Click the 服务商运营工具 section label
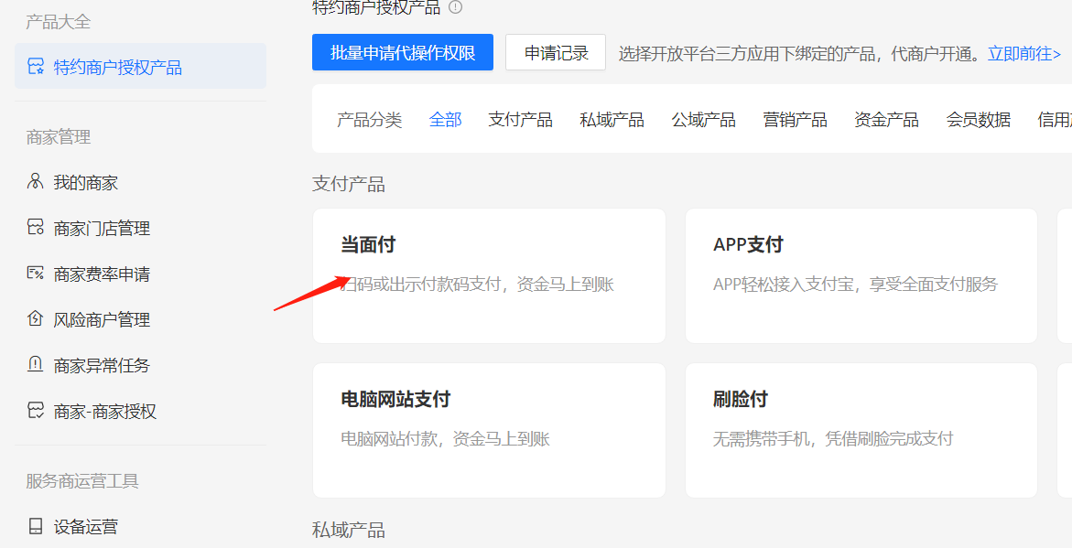Screen dimensions: 1072x548 pos(82,481)
